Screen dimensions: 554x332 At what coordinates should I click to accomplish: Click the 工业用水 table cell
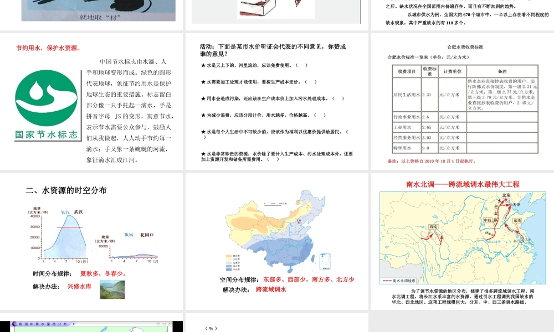pyautogui.click(x=407, y=127)
